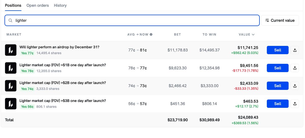
Task: Click share icon for the >$1B FDV market
Action: pyautogui.click(x=295, y=68)
